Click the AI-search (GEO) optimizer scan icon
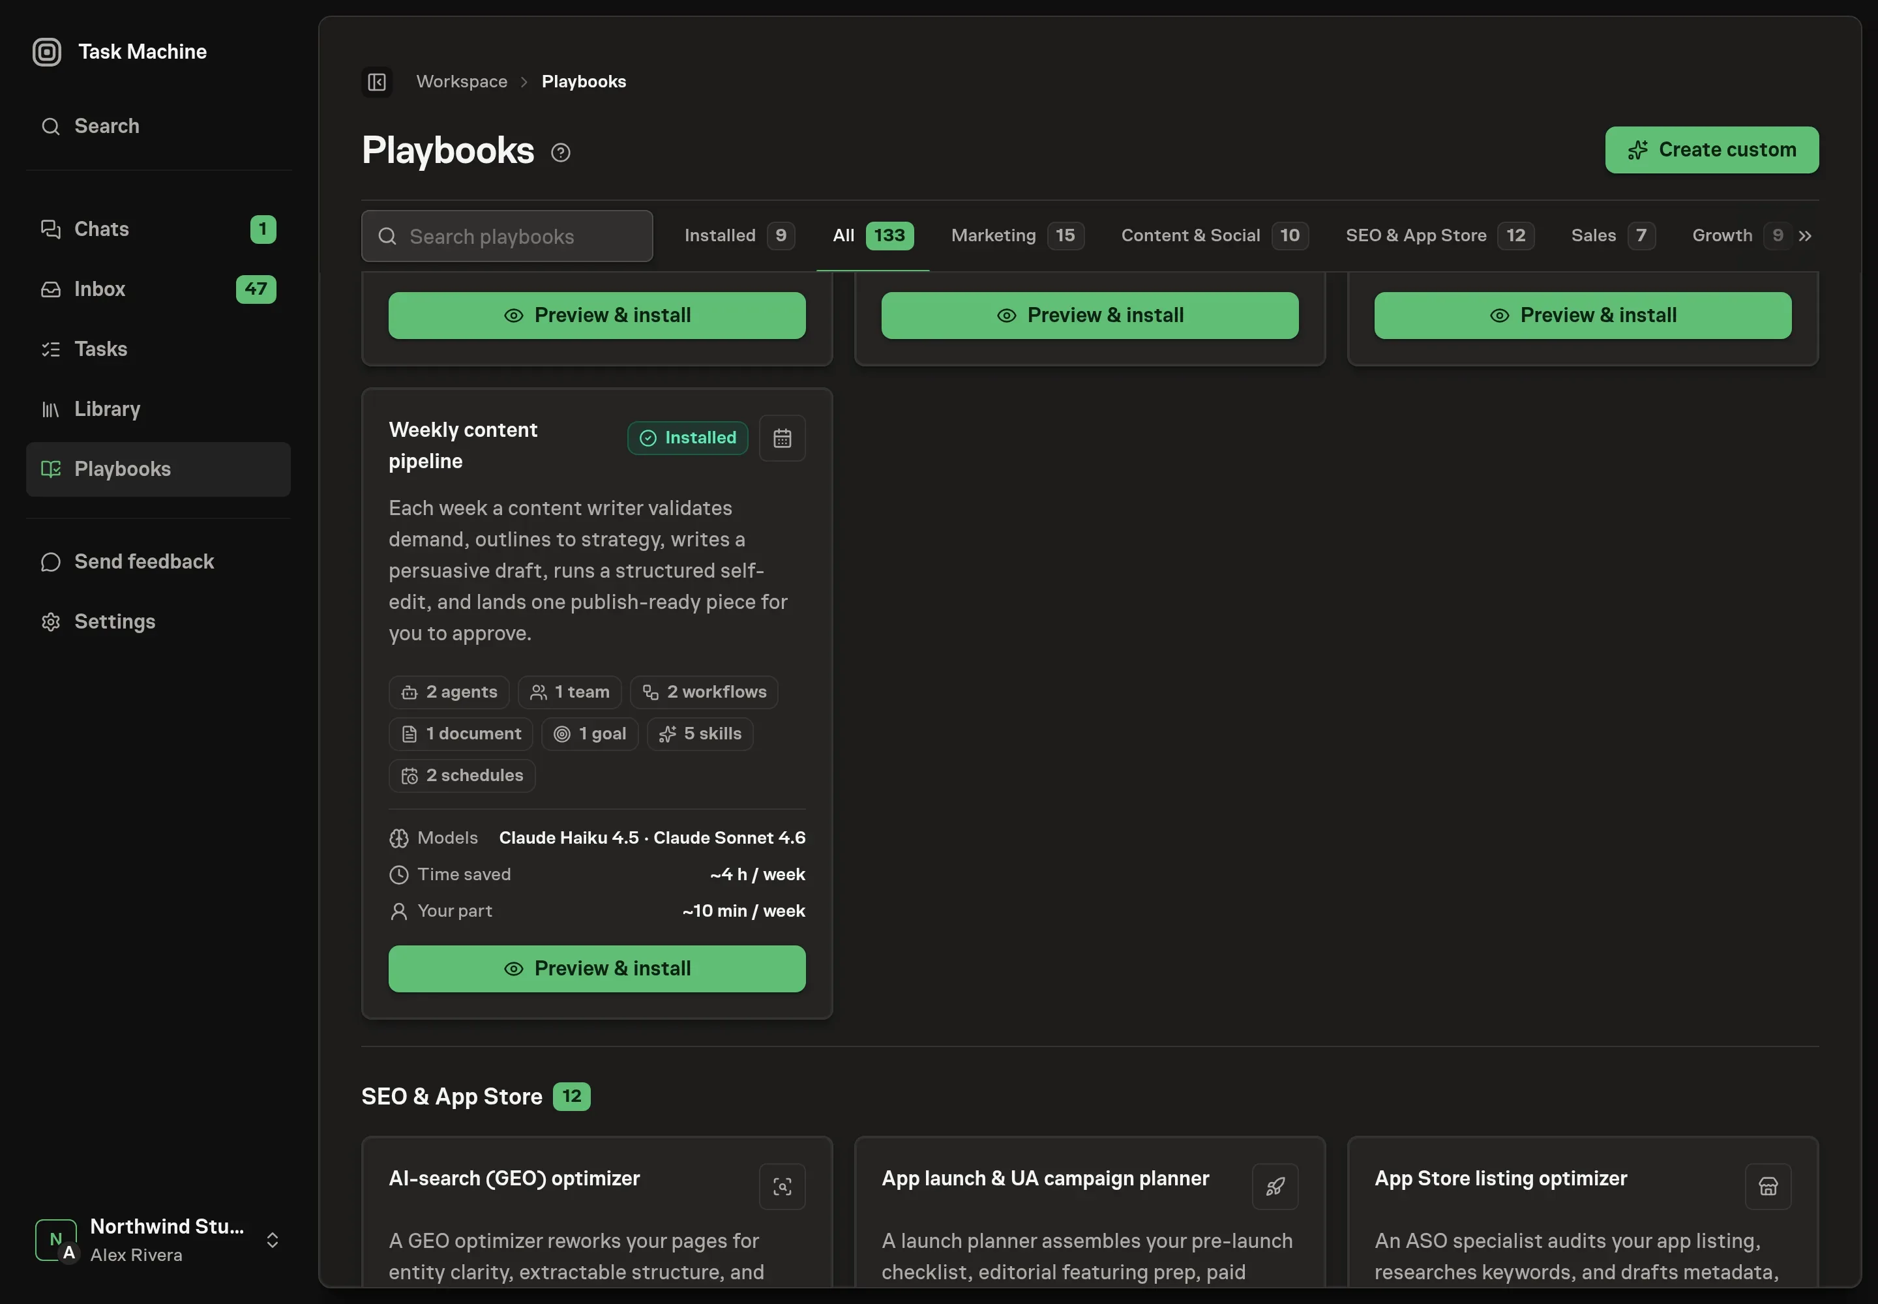This screenshot has height=1304, width=1878. (782, 1187)
